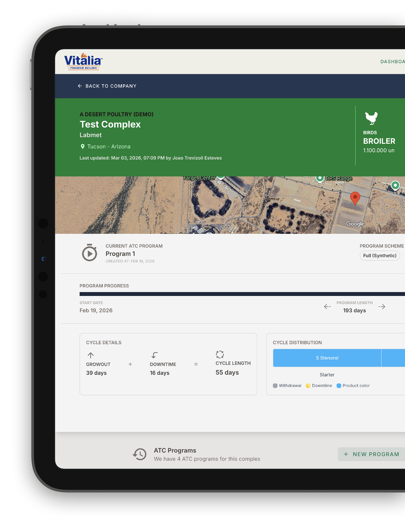Click the Last updated timestamp line
Screen dimensions: 405x528
pyautogui.click(x=151, y=158)
